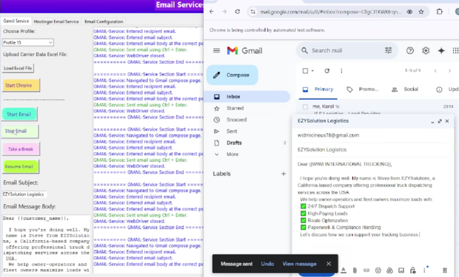Open formatting options in compose toolbar
This screenshot has height=277, width=459.
(x=343, y=270)
